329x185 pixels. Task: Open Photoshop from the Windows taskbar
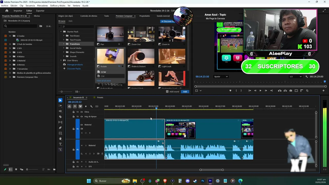tap(203, 181)
